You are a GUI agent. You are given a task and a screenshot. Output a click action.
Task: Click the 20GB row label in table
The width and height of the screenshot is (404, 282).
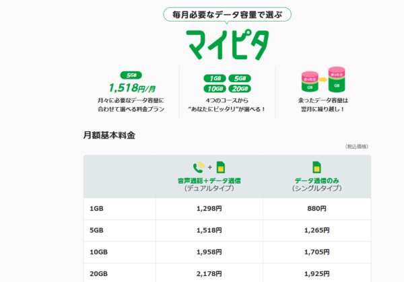[x=99, y=274]
